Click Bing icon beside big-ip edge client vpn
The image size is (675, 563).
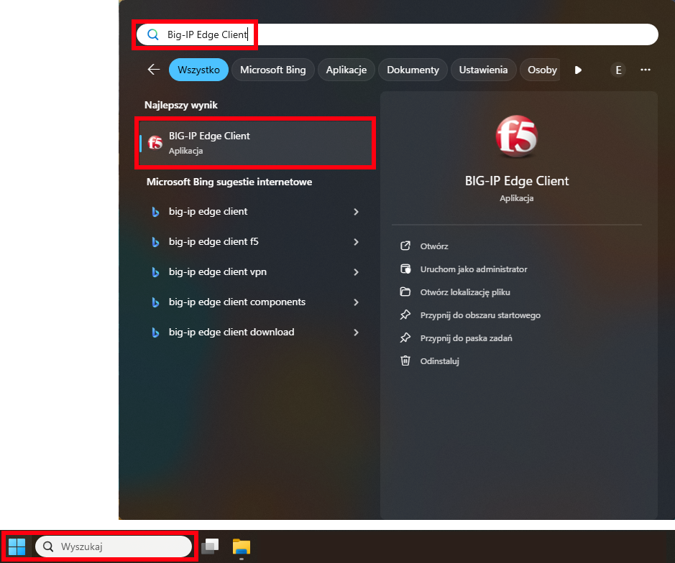pyautogui.click(x=155, y=272)
